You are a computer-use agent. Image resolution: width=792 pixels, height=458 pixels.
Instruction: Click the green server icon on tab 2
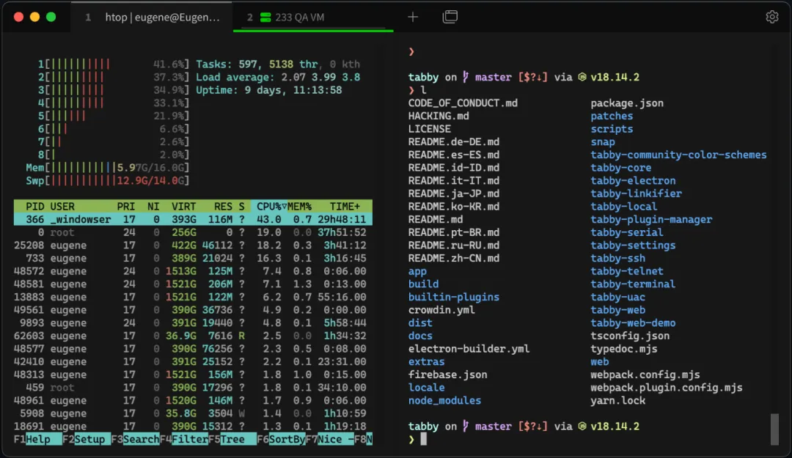click(x=264, y=17)
